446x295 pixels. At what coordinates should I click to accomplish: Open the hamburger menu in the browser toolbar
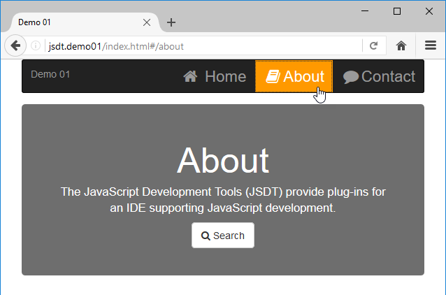431,45
